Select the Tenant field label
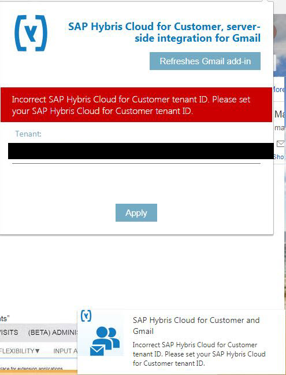This screenshot has height=375, width=286. pos(28,134)
